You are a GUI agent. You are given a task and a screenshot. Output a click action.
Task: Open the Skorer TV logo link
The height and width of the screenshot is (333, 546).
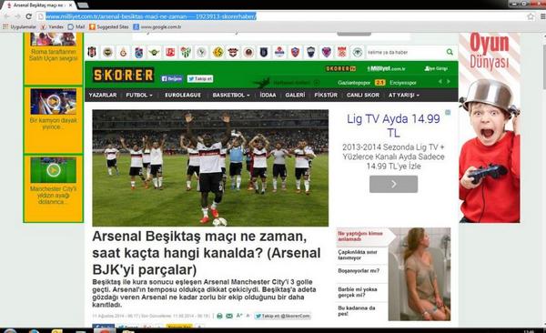pyautogui.click(x=341, y=69)
